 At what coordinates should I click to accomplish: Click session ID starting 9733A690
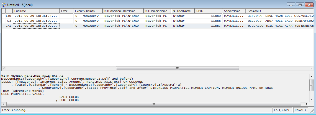(281, 26)
